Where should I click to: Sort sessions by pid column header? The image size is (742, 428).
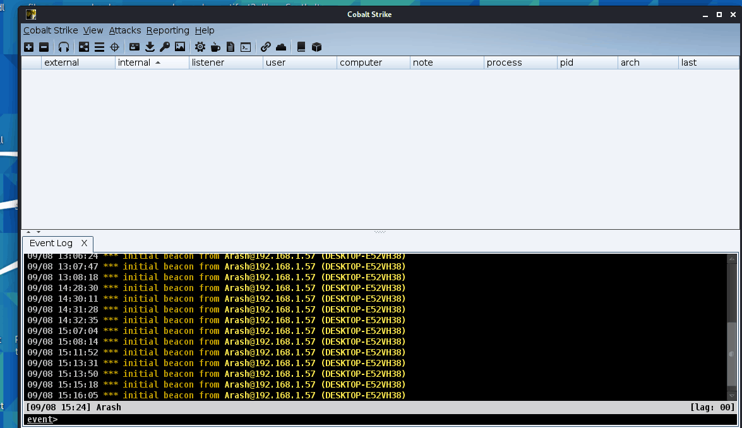click(x=587, y=62)
